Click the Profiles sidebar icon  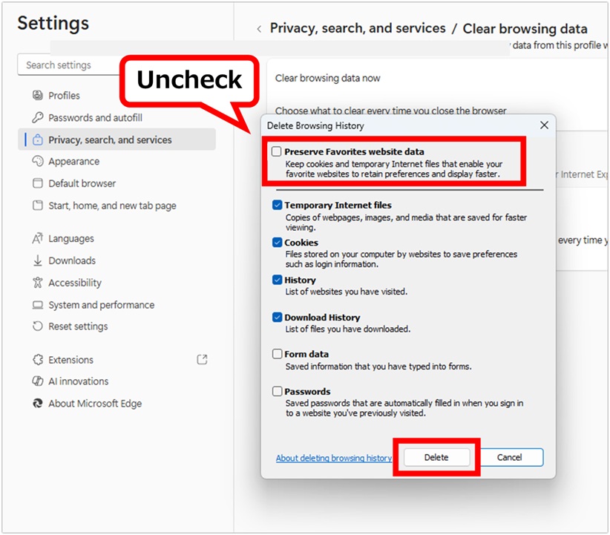point(38,96)
